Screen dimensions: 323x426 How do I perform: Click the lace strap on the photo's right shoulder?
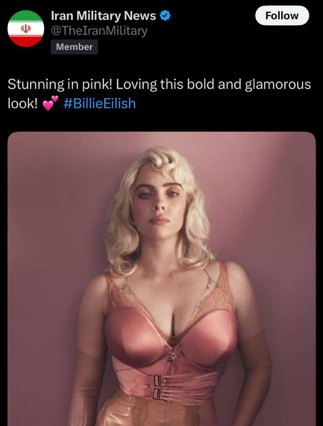coord(225,284)
